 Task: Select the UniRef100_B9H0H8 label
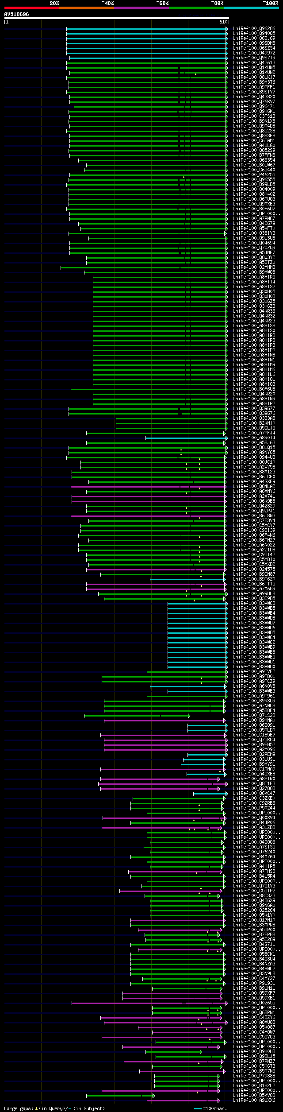(254, 1052)
